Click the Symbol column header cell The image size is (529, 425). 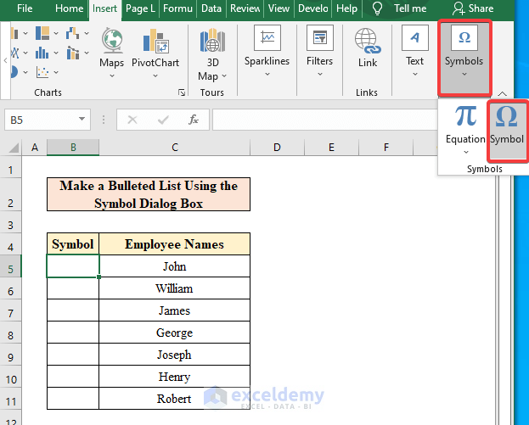tap(73, 244)
